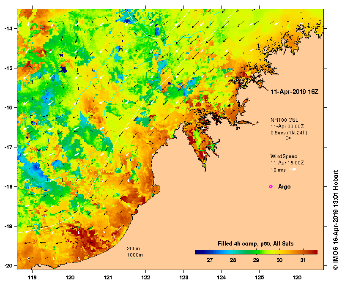Click the longitude axis label 120
342x284 pixels.
coord(70,278)
